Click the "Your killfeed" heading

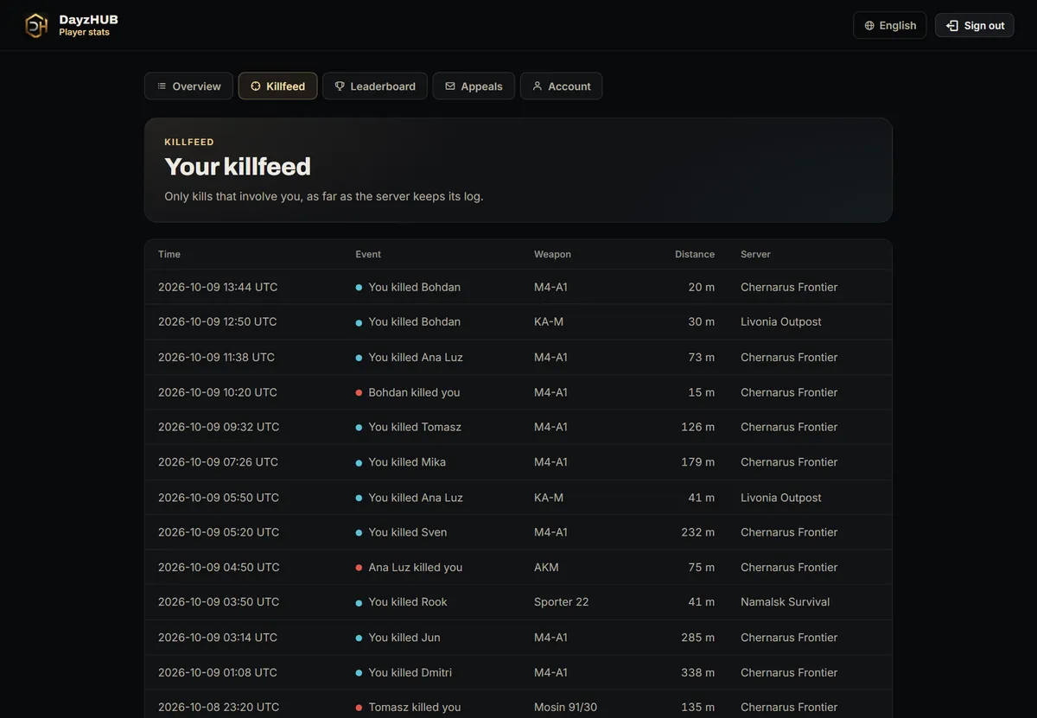click(x=238, y=166)
